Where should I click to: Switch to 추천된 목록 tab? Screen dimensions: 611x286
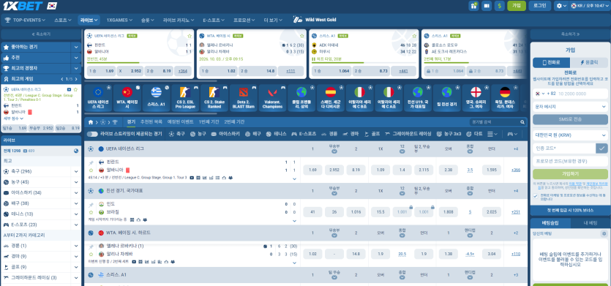[151, 122]
